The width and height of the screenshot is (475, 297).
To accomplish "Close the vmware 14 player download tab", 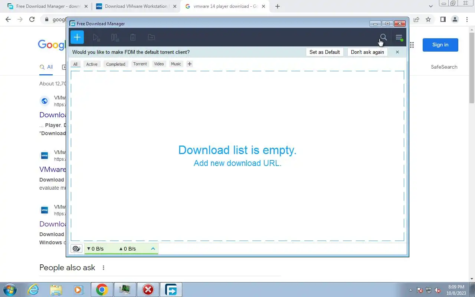I will click(263, 6).
